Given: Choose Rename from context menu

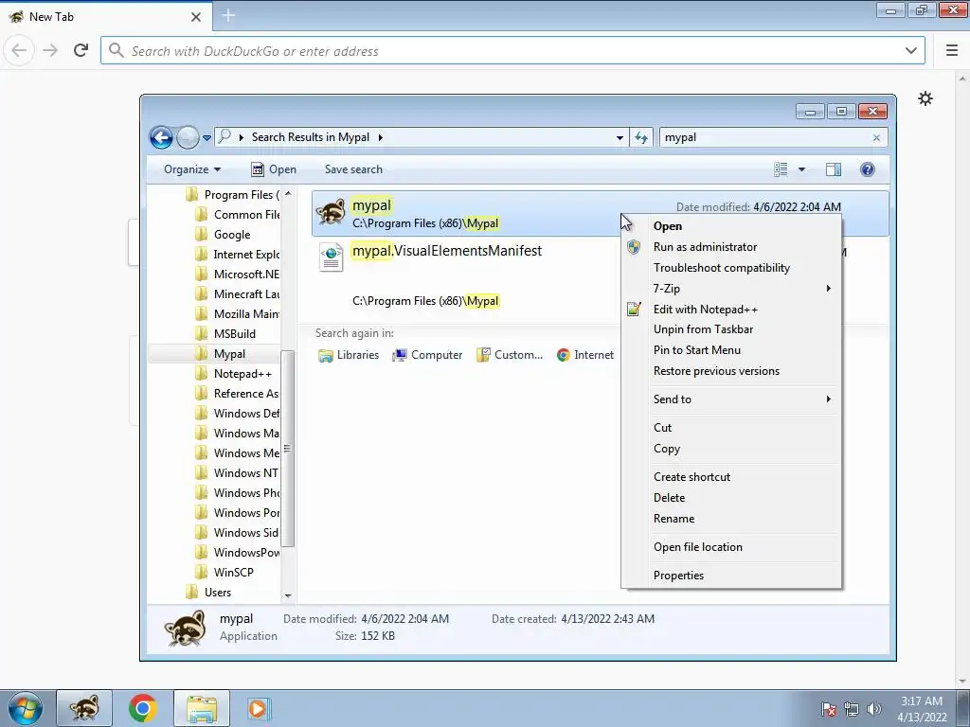Looking at the screenshot, I should [x=732, y=519].
